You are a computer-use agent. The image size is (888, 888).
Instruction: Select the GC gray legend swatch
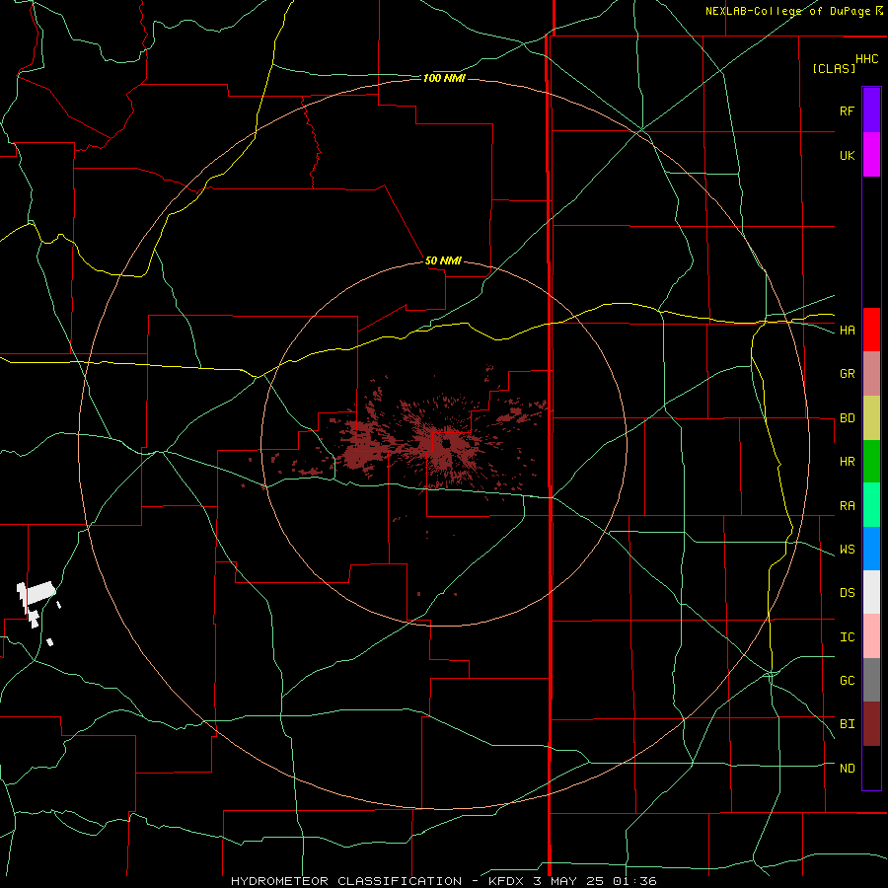pyautogui.click(x=871, y=680)
